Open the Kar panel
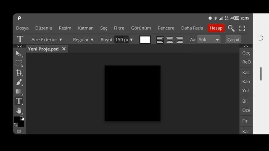269x151 pixels. 246,131
